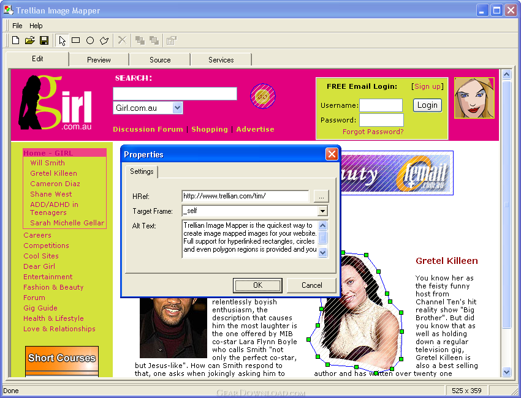
Task: Click the Girl.com.au search dropdown arrow
Action: 177,108
